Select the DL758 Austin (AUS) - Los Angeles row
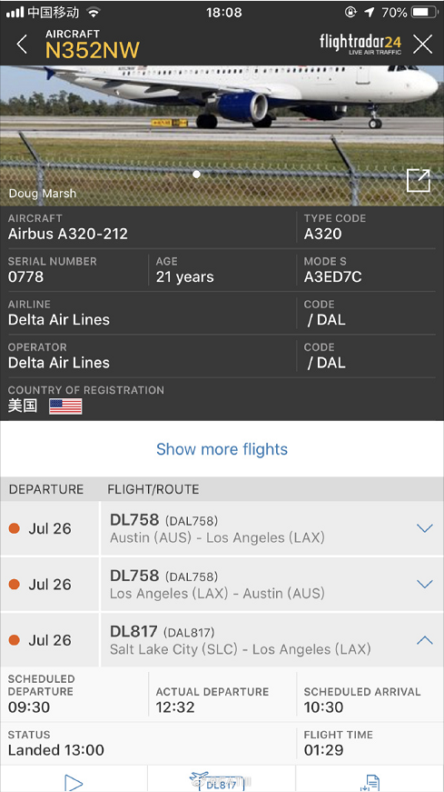Image resolution: width=444 pixels, height=792 pixels. pyautogui.click(x=222, y=528)
